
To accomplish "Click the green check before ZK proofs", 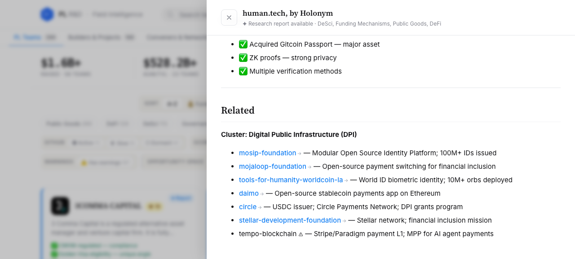I will [243, 58].
